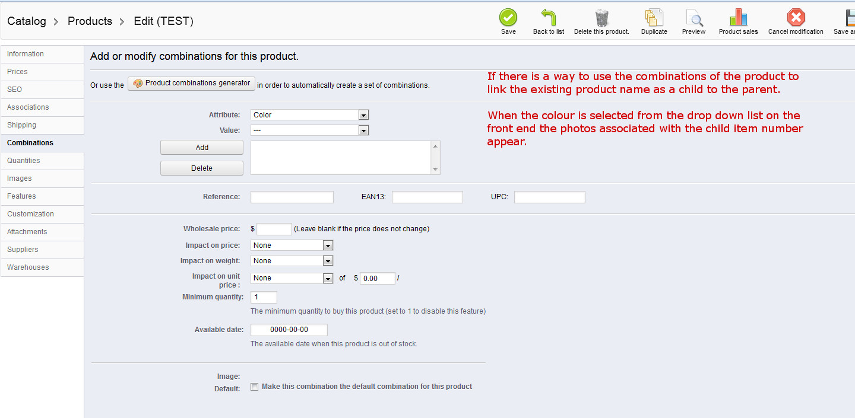Click the Delete this product trash icon
Screen dimensions: 855x418
click(x=601, y=18)
